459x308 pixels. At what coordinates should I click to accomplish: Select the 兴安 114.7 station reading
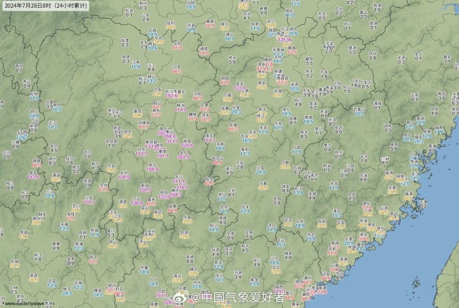pyautogui.click(x=89, y=200)
